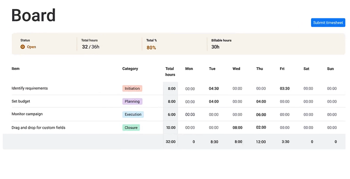The image size is (350, 179).
Task: Edit Thursday hours for Set budget
Action: point(261,102)
